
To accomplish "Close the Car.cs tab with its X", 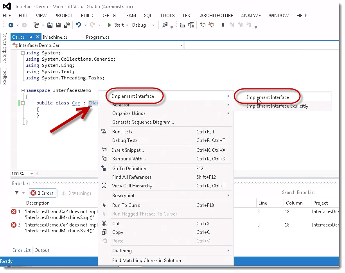I will pyautogui.click(x=38, y=37).
